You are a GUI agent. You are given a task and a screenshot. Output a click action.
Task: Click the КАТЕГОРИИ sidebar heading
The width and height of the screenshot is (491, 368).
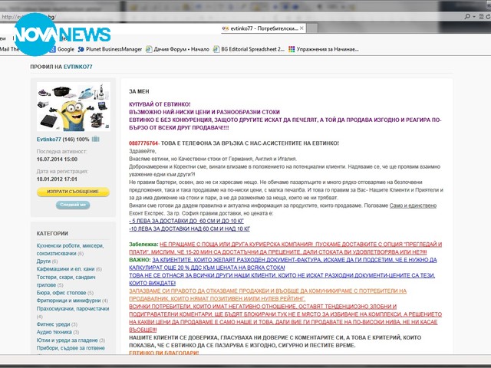(52, 233)
